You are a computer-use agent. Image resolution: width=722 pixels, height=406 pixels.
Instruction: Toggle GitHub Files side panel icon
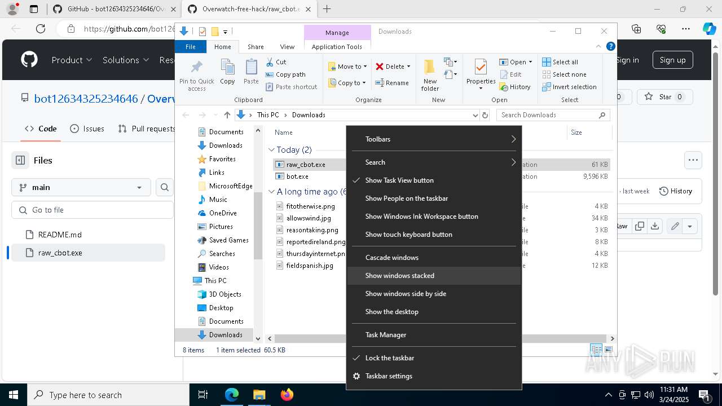click(20, 160)
